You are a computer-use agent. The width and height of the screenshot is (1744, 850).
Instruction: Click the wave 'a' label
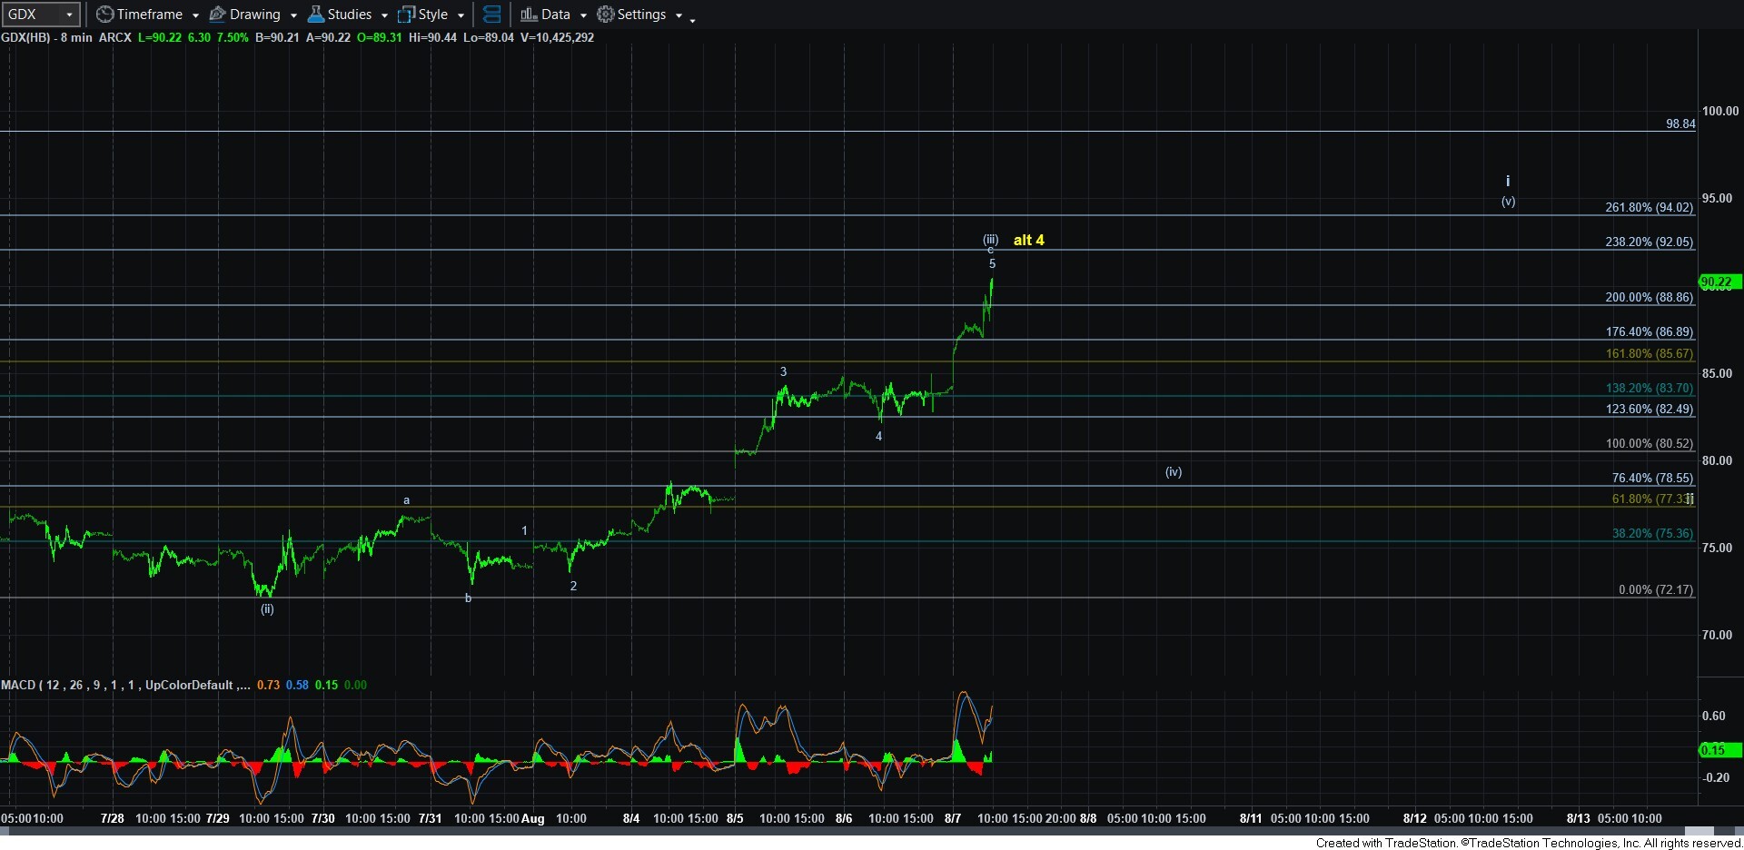[x=406, y=499]
